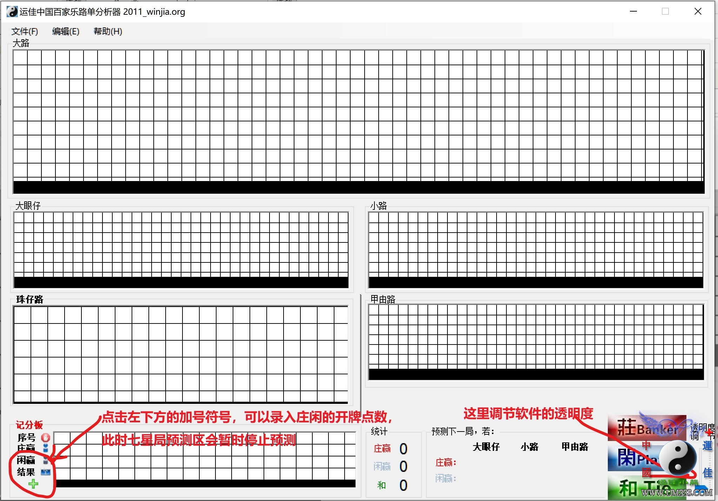Image resolution: width=718 pixels, height=501 pixels.
Task: Click the yin-yang taiji icon
Action: tap(677, 458)
